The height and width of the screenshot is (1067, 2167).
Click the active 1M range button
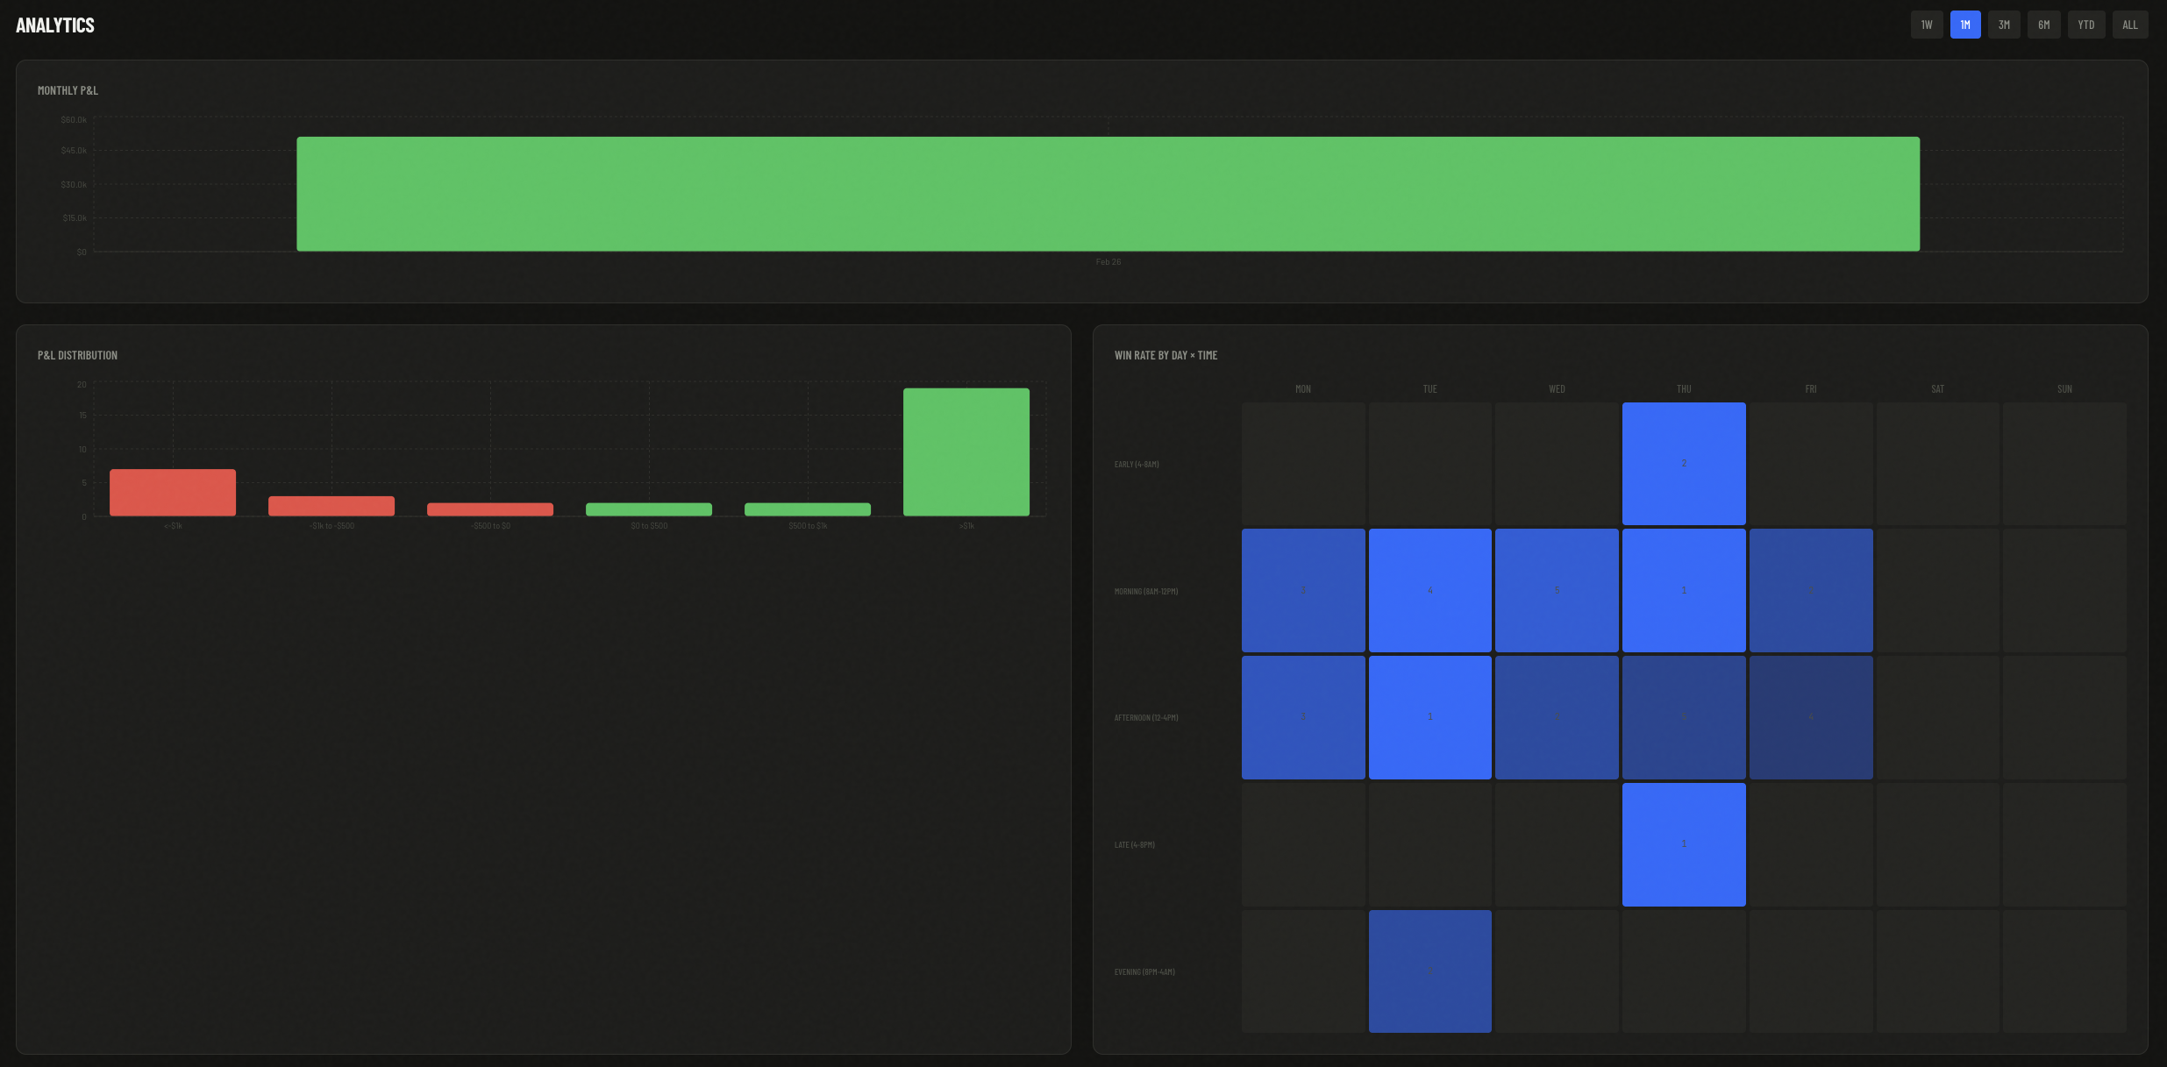tap(1964, 25)
